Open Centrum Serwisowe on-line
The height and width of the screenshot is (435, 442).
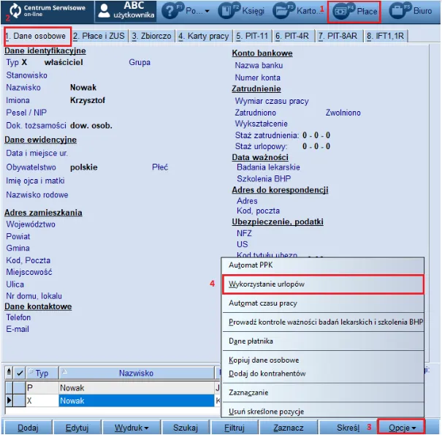pos(47,11)
